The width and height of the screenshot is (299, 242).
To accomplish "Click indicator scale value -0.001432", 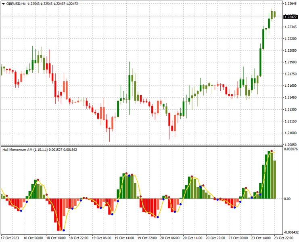I will pos(291,232).
